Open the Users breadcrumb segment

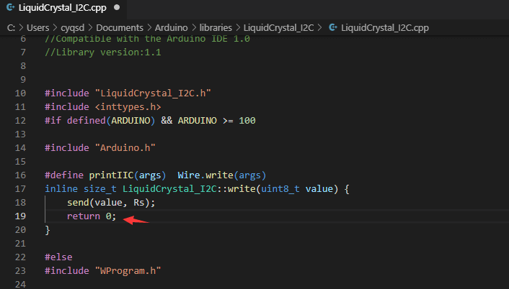click(x=37, y=28)
